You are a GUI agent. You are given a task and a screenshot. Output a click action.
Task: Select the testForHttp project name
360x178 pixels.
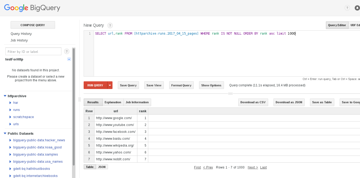tap(14, 59)
